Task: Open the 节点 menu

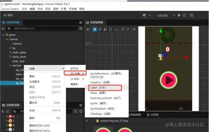Action: tap(40, 9)
